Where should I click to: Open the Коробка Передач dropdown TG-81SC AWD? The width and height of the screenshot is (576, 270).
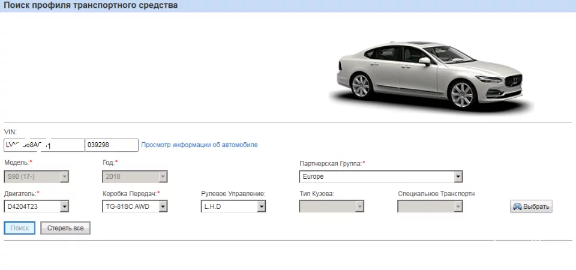click(135, 206)
